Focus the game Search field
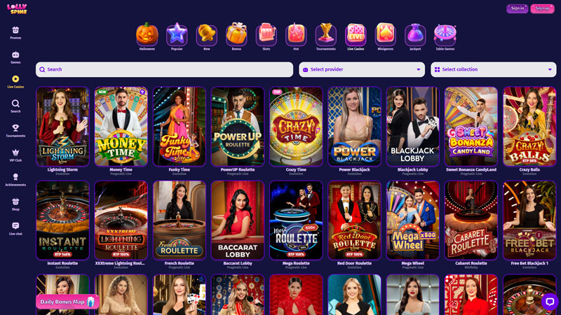 164,69
